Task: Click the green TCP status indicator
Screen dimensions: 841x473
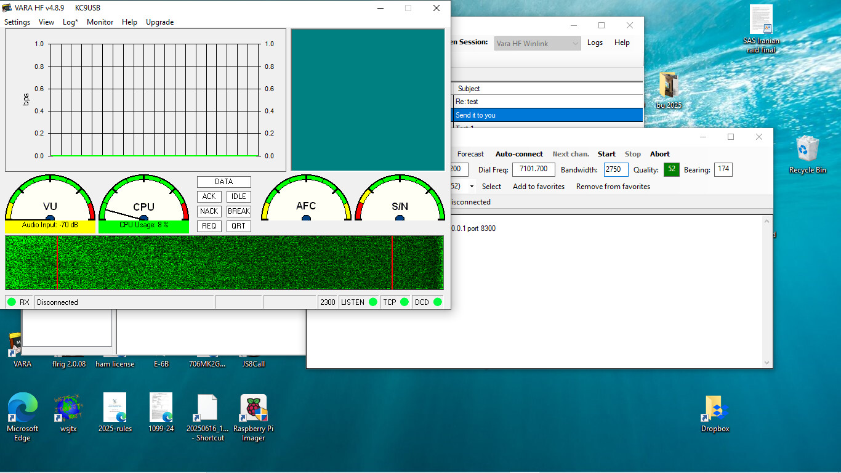Action: click(x=404, y=302)
